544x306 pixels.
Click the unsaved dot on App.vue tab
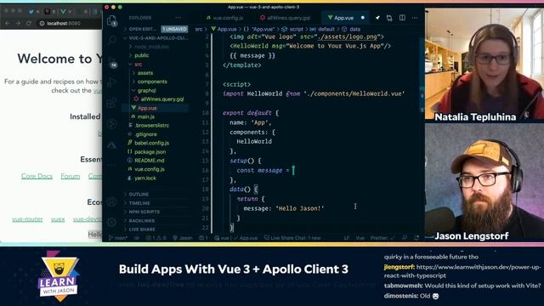363,18
